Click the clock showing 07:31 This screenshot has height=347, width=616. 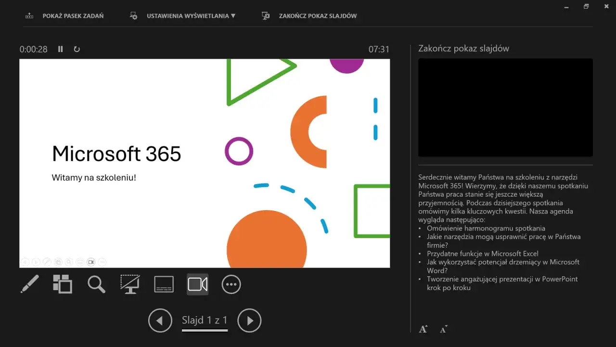click(379, 49)
